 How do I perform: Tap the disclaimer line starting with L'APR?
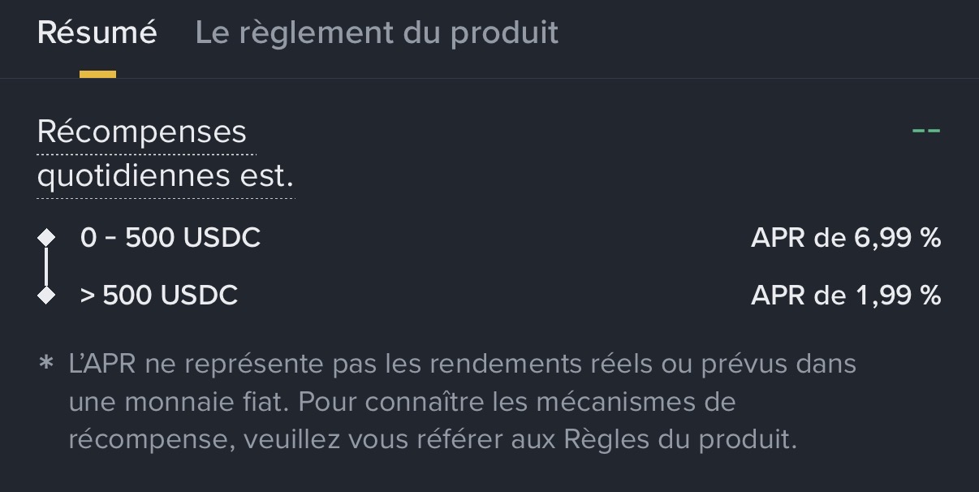(462, 364)
